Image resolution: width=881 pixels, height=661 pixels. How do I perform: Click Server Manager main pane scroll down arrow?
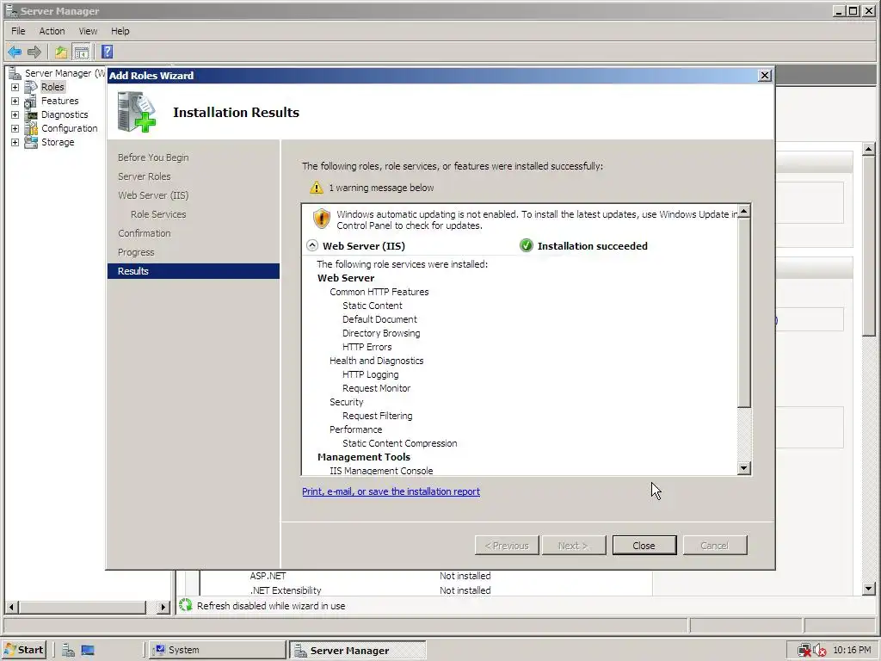pos(869,589)
